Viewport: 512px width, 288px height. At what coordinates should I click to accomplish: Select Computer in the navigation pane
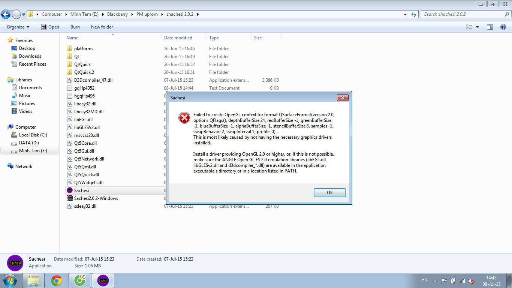click(x=25, y=127)
